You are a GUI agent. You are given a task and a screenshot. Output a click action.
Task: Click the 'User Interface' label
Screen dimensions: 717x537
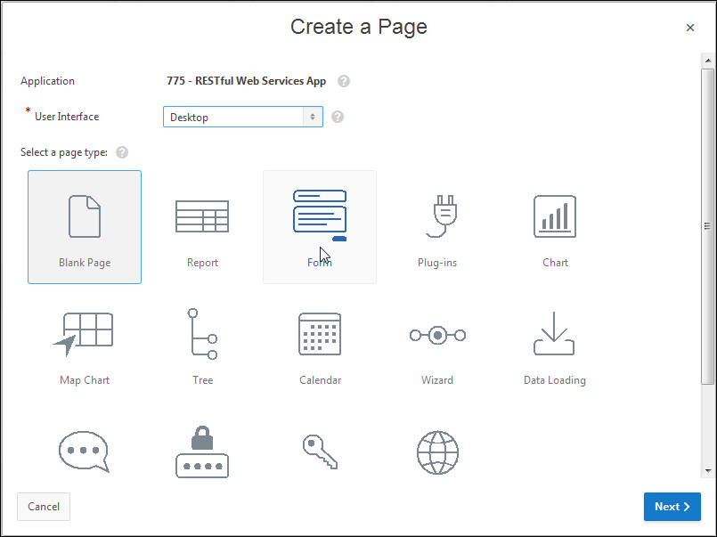[67, 117]
